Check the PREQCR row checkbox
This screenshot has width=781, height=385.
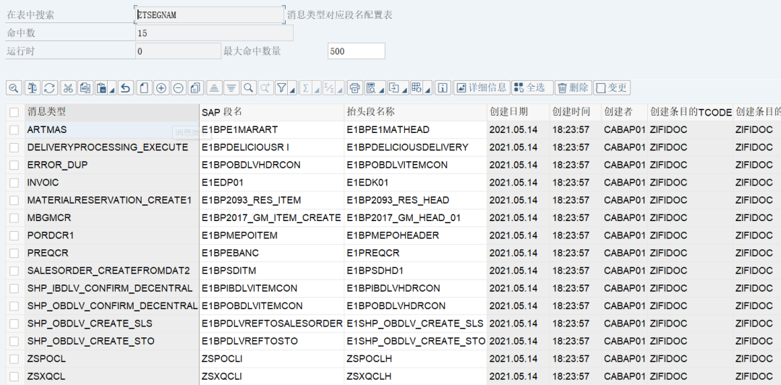click(14, 254)
